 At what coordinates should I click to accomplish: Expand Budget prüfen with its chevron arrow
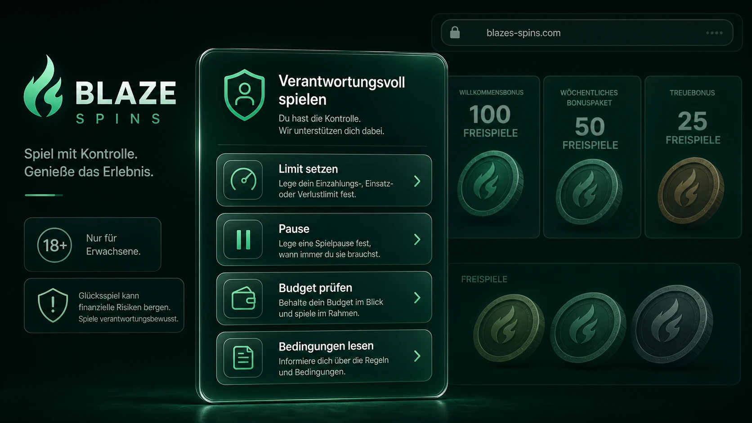(417, 298)
